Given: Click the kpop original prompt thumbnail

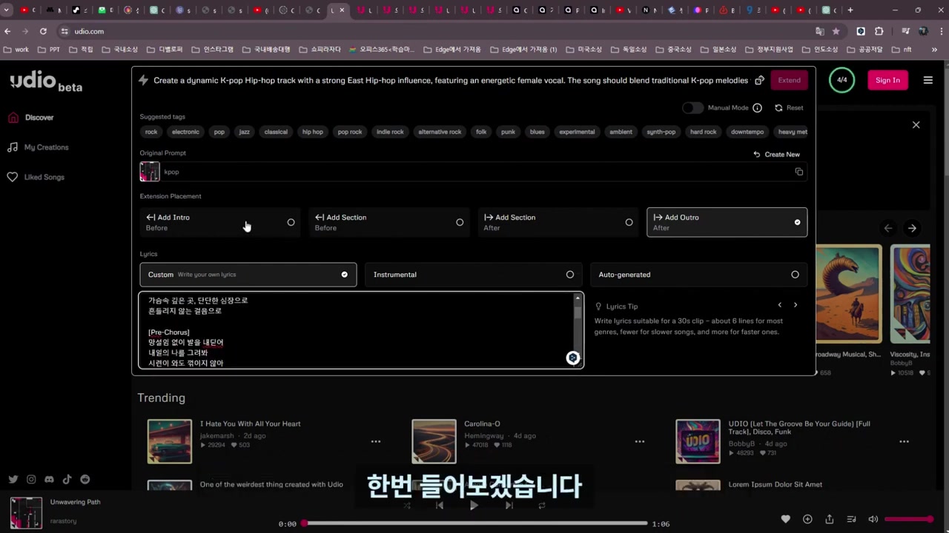Looking at the screenshot, I should 150,172.
